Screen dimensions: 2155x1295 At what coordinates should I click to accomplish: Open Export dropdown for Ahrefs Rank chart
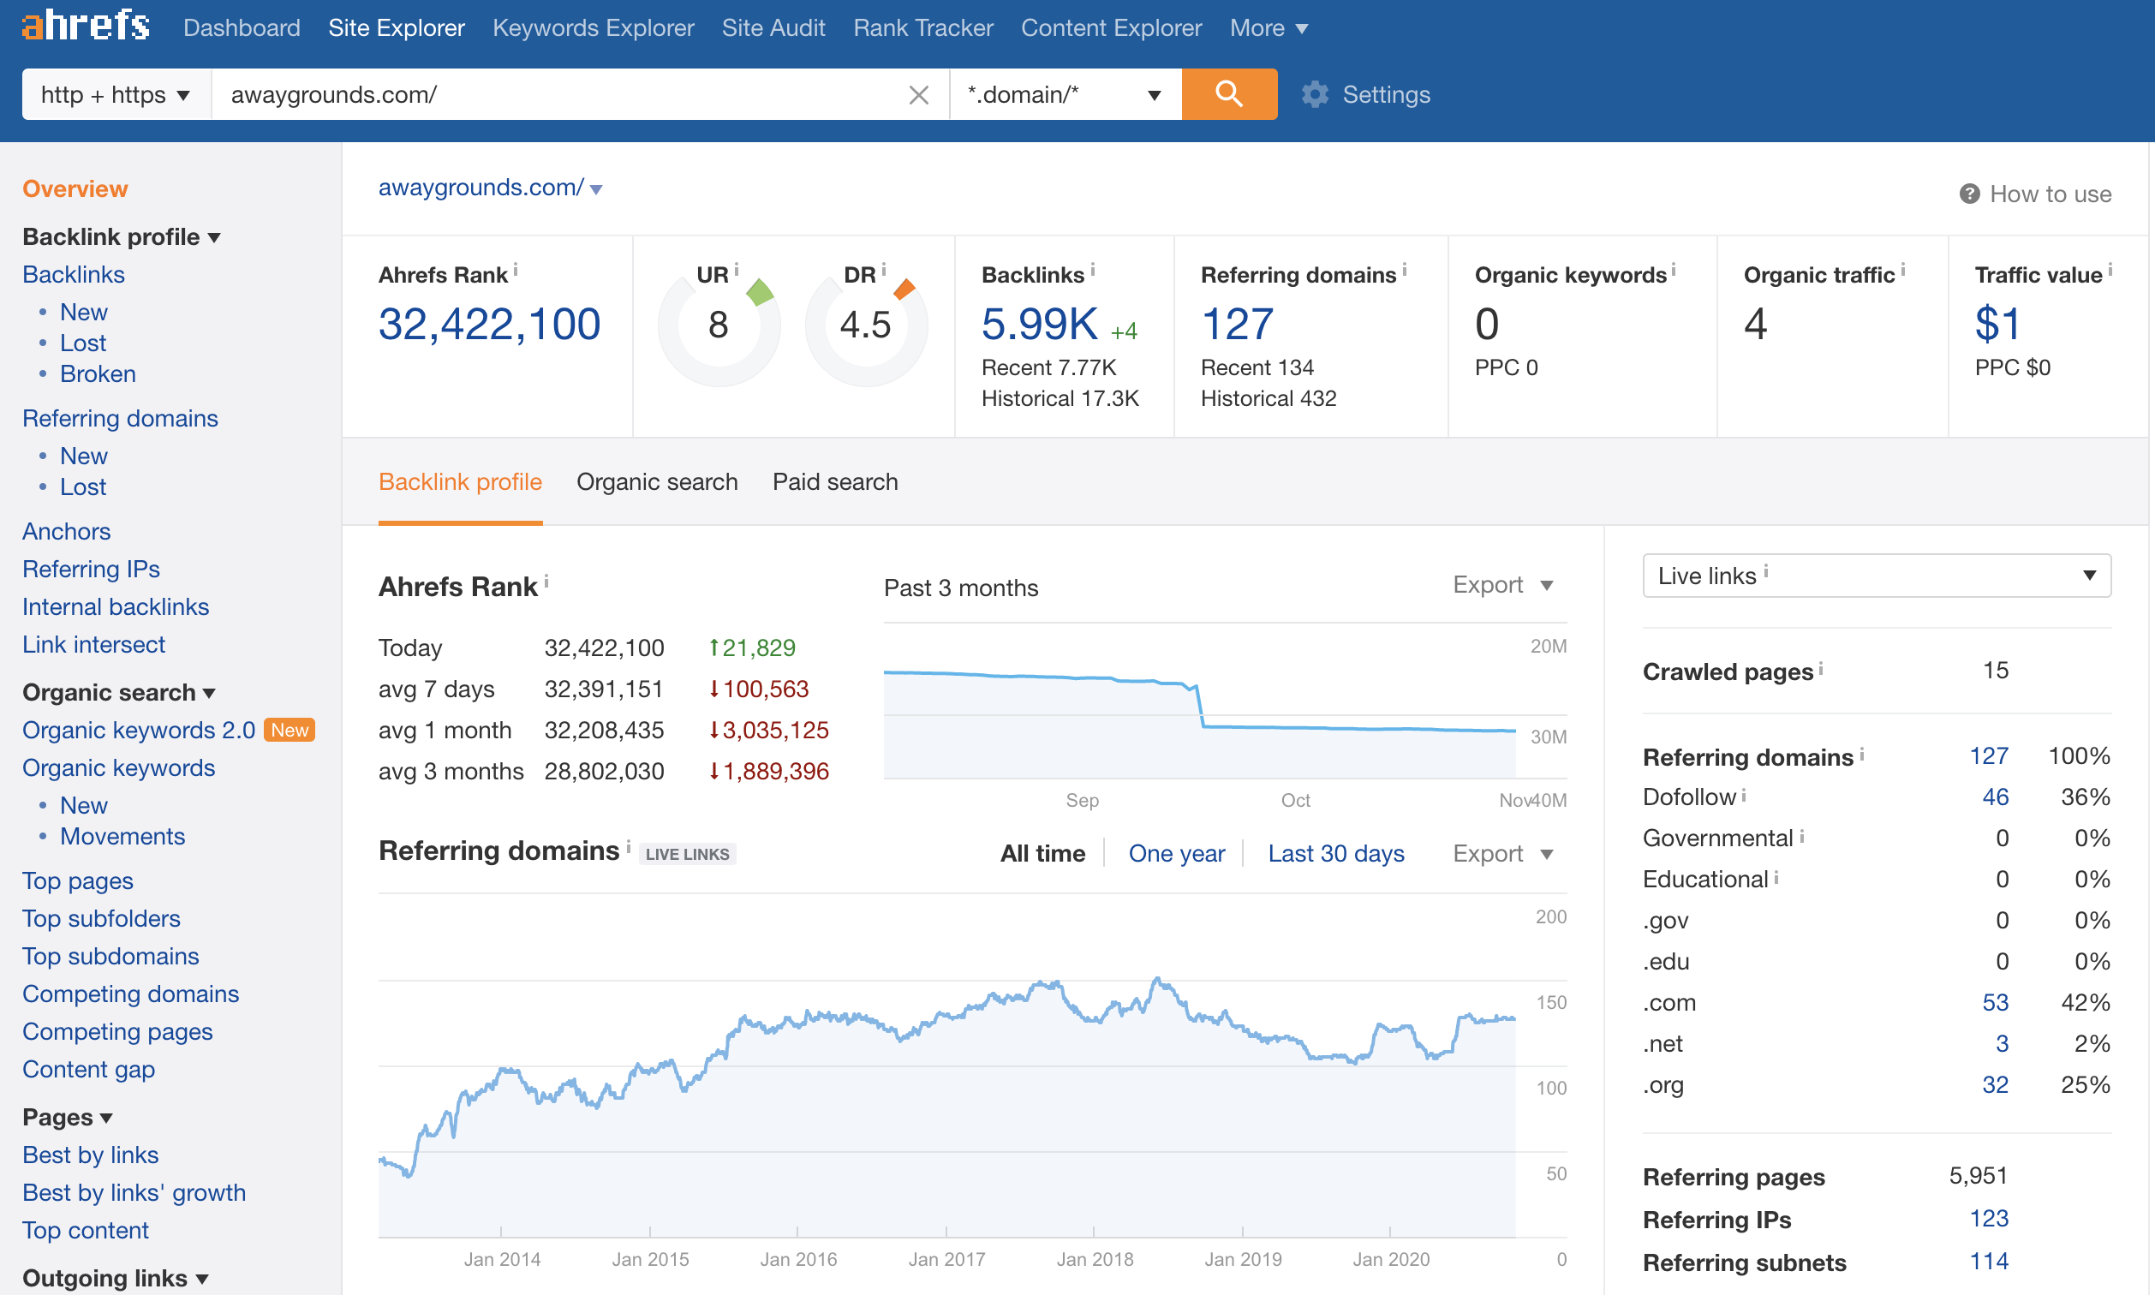1502,585
